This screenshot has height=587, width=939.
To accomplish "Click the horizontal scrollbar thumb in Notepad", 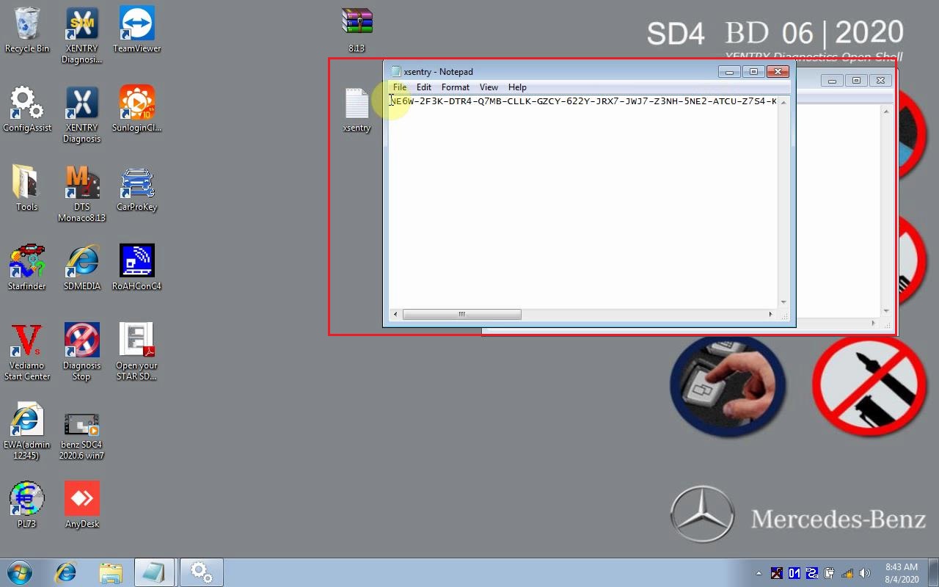I will [x=462, y=314].
